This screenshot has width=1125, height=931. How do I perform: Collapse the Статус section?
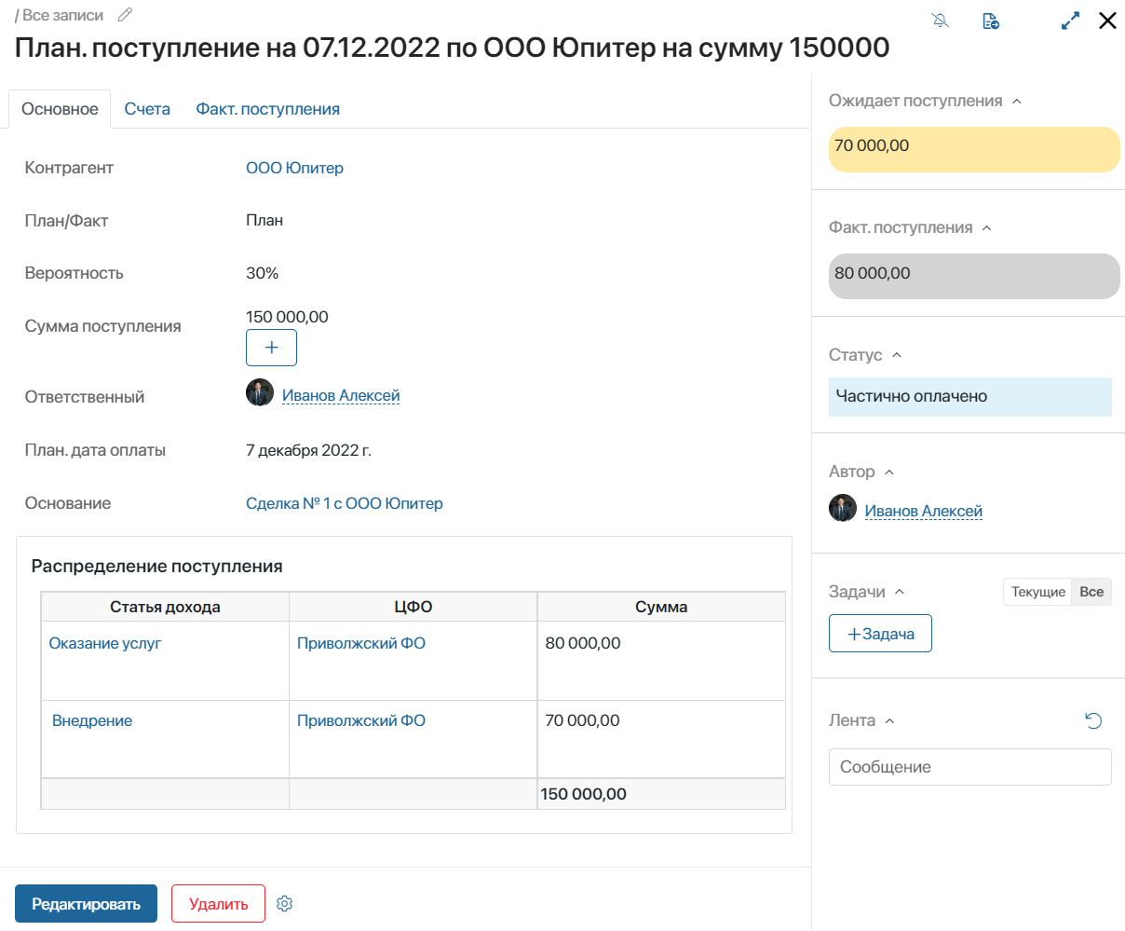click(x=897, y=355)
